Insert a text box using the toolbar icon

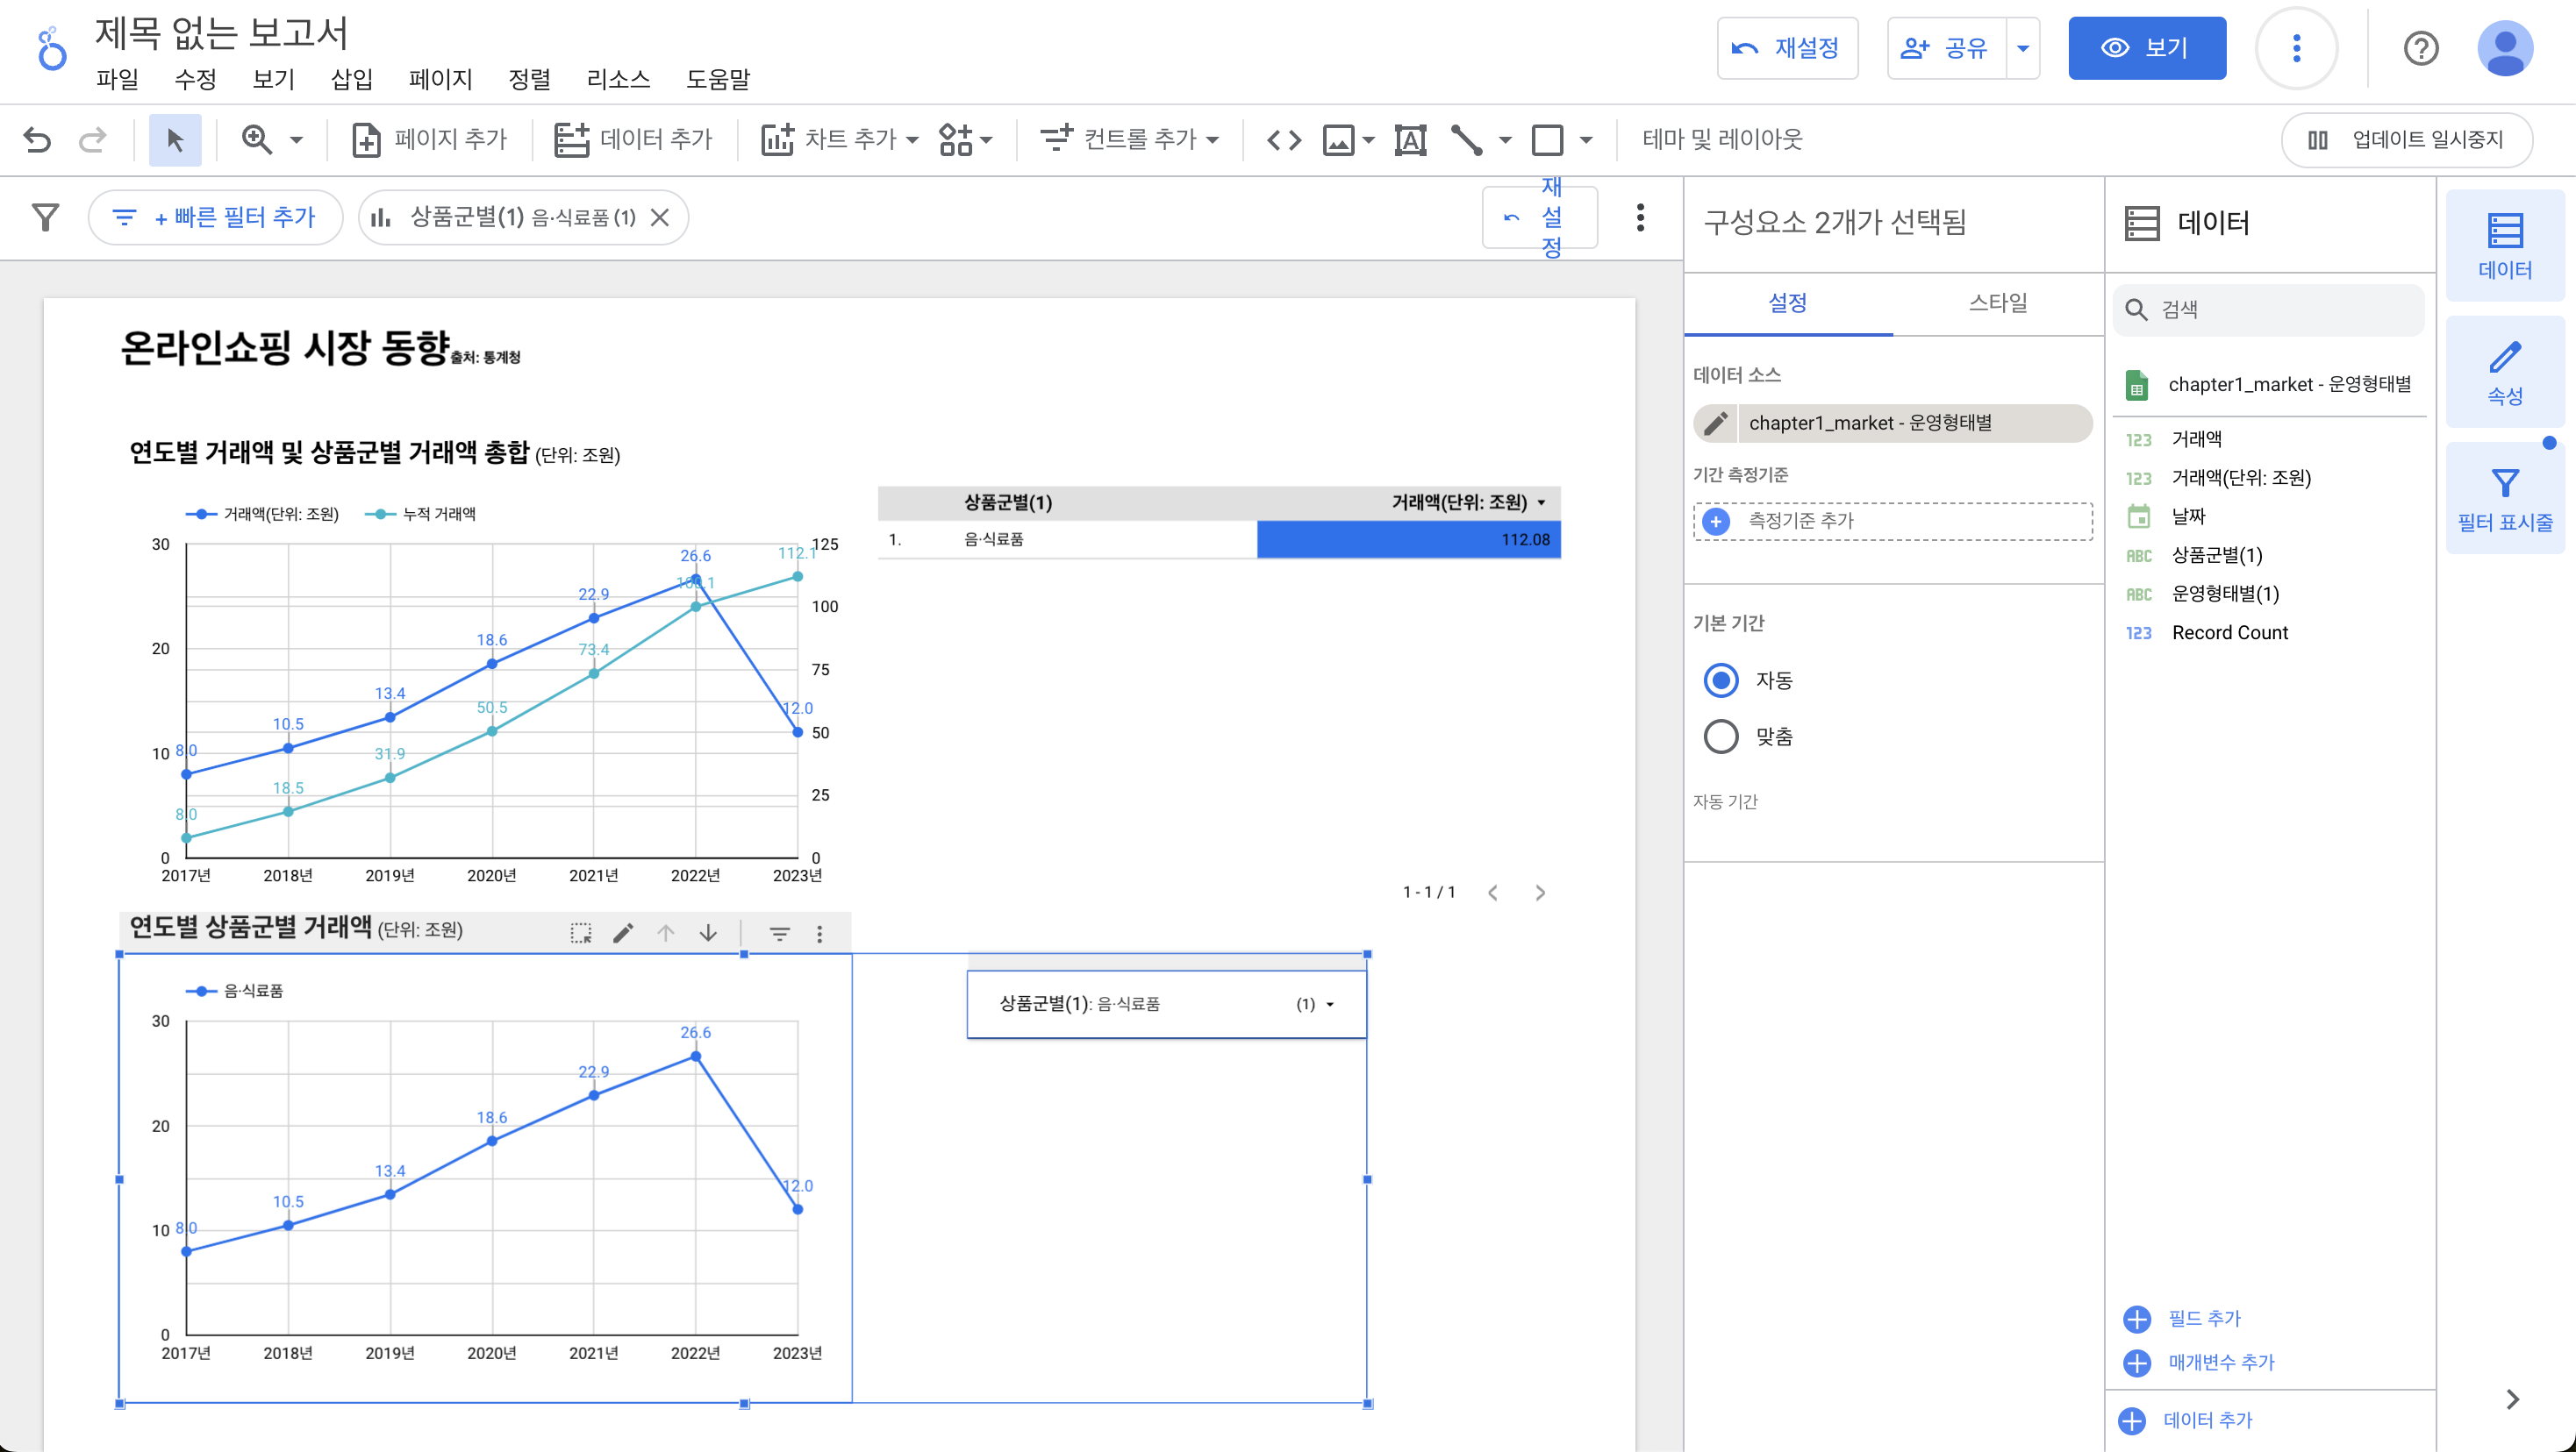(x=1410, y=139)
